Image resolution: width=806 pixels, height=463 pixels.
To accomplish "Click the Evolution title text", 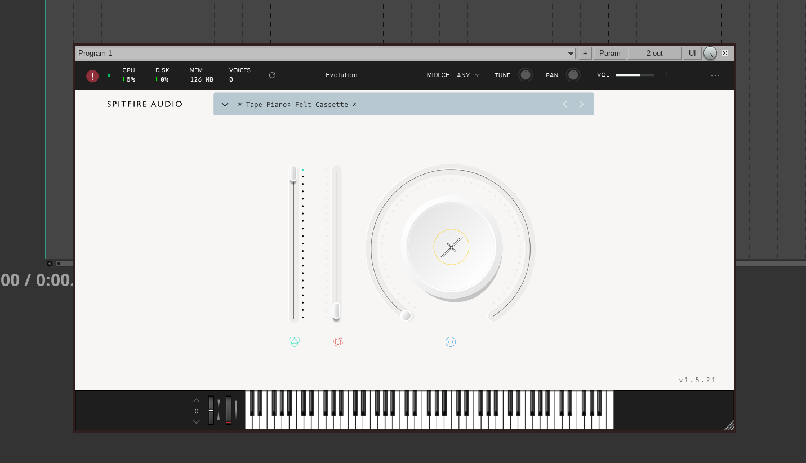I will (x=341, y=75).
